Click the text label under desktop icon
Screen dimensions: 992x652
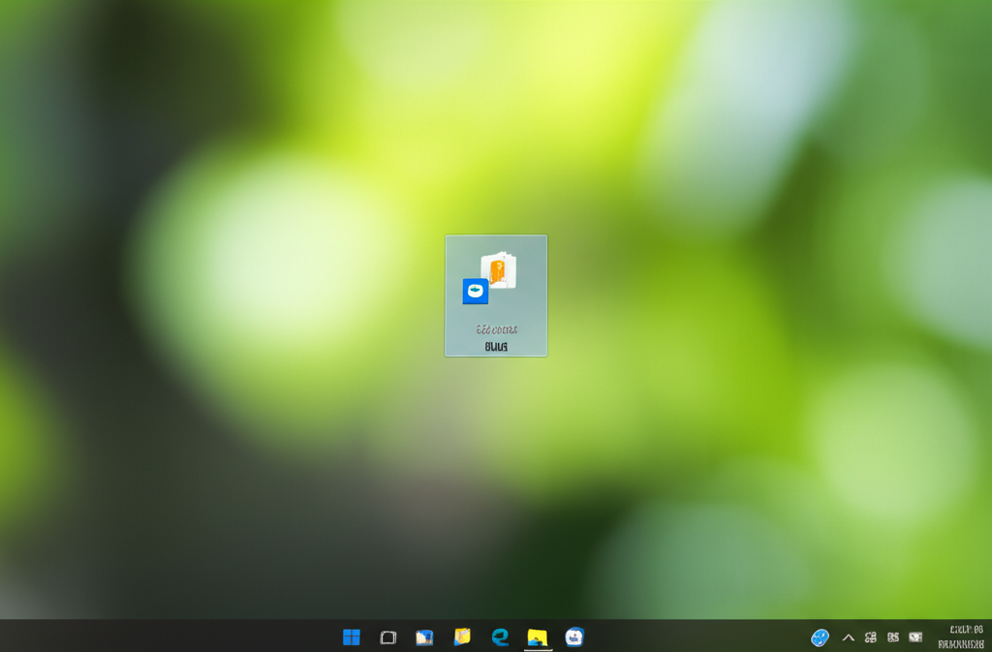pos(496,337)
